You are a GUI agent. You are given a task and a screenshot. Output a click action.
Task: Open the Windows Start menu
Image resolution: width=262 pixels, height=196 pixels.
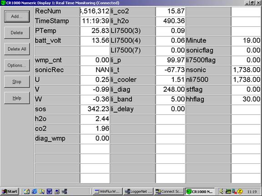tap(10, 191)
